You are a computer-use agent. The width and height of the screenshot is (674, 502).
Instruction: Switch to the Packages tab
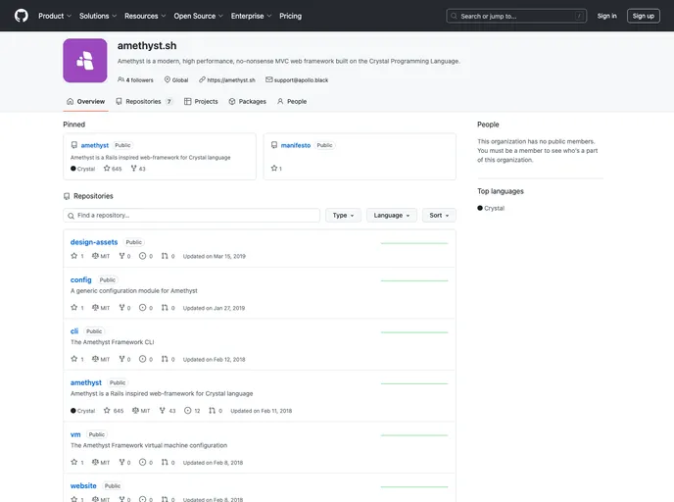tap(247, 102)
